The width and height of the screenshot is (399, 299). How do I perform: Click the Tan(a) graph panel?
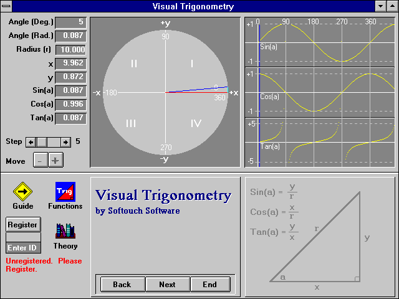tap(319, 143)
